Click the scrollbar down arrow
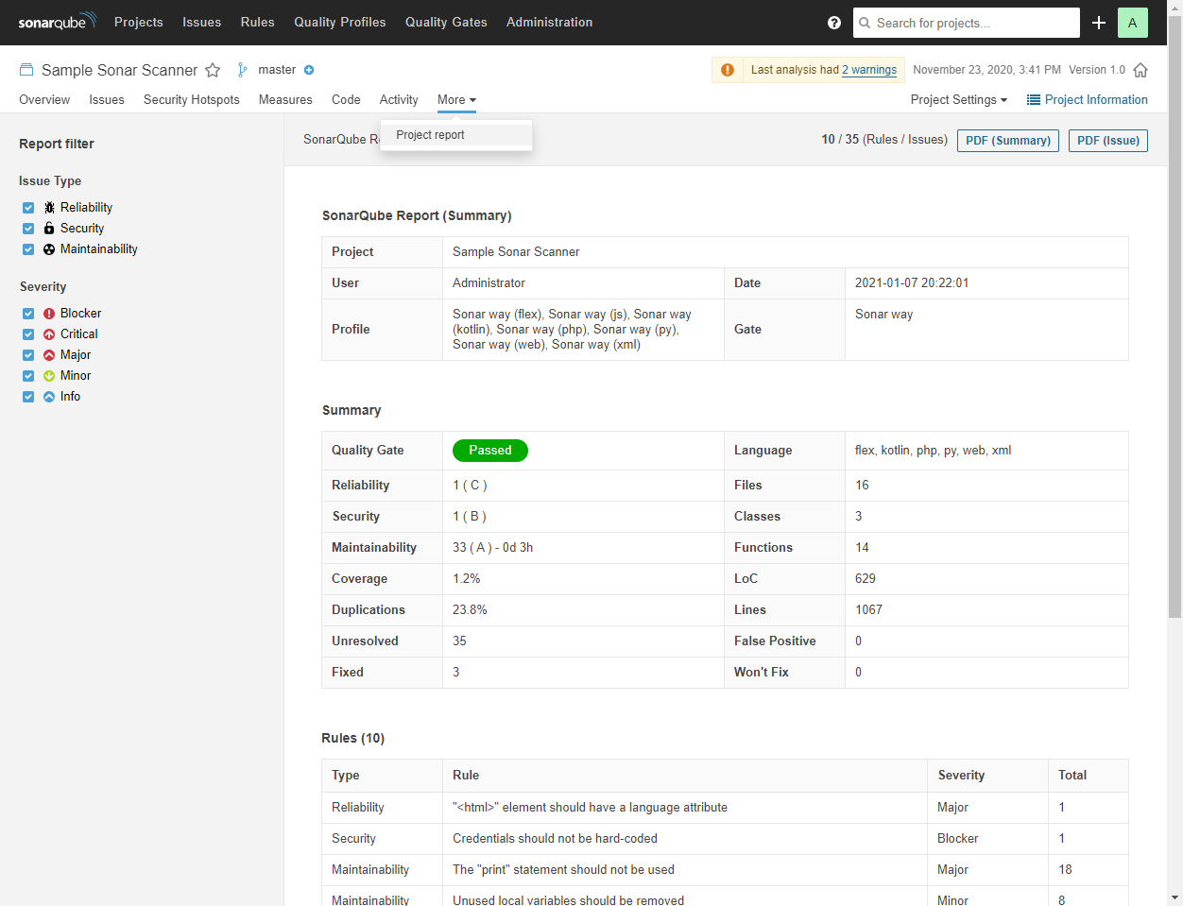Viewport: 1183px width, 906px height. pyautogui.click(x=1174, y=897)
